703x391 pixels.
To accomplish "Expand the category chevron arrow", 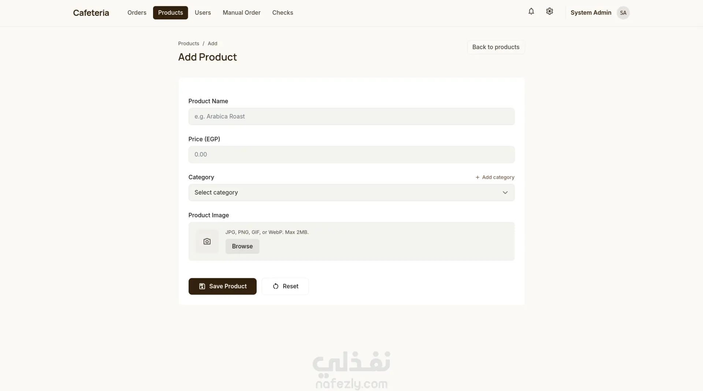I will (x=505, y=193).
